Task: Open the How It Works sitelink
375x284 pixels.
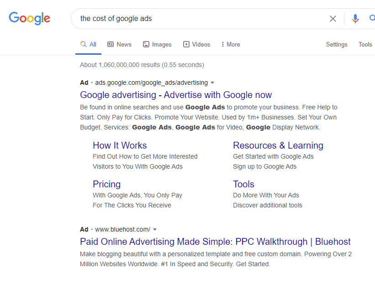Action: point(120,145)
